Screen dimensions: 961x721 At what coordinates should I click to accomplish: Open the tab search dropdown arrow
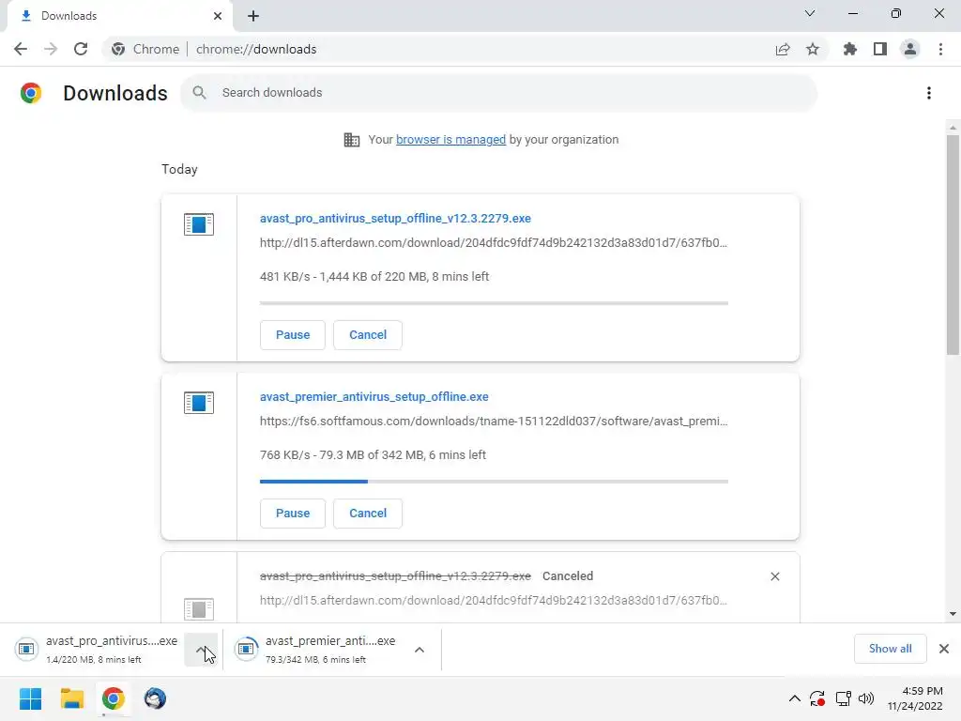pyautogui.click(x=810, y=13)
